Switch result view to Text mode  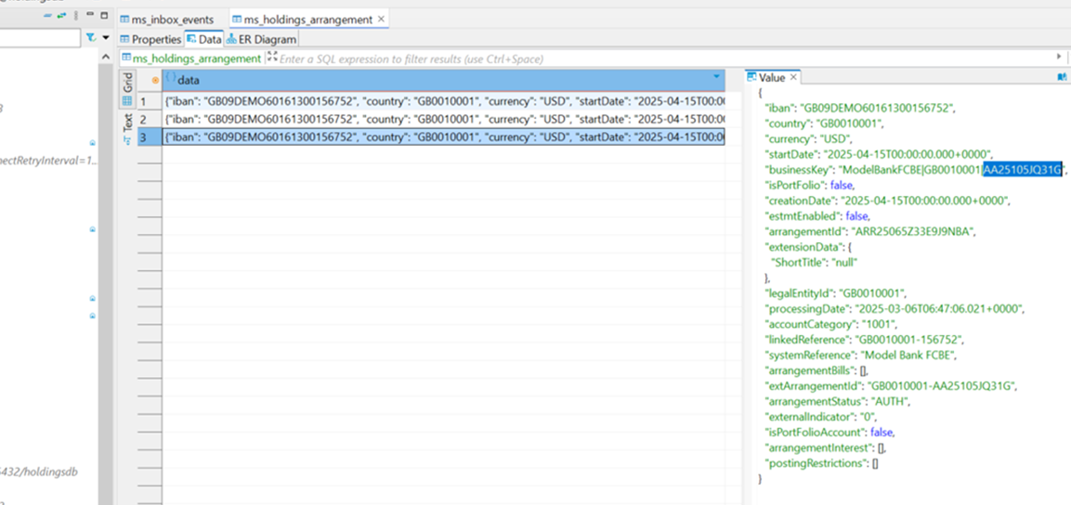[127, 124]
